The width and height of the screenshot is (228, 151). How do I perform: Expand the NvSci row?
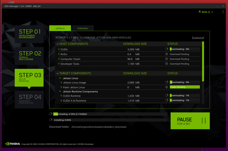tap(59, 54)
